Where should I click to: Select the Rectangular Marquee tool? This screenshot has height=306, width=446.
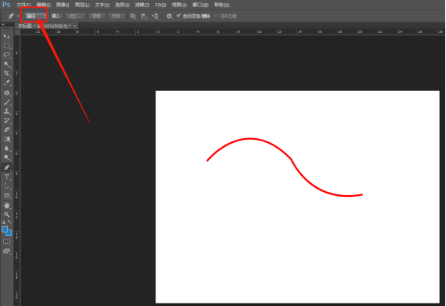[x=6, y=46]
